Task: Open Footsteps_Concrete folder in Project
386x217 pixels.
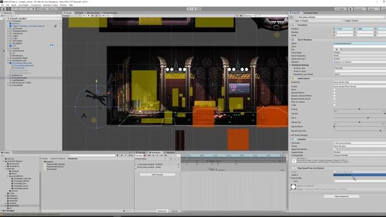Action: 22,178
